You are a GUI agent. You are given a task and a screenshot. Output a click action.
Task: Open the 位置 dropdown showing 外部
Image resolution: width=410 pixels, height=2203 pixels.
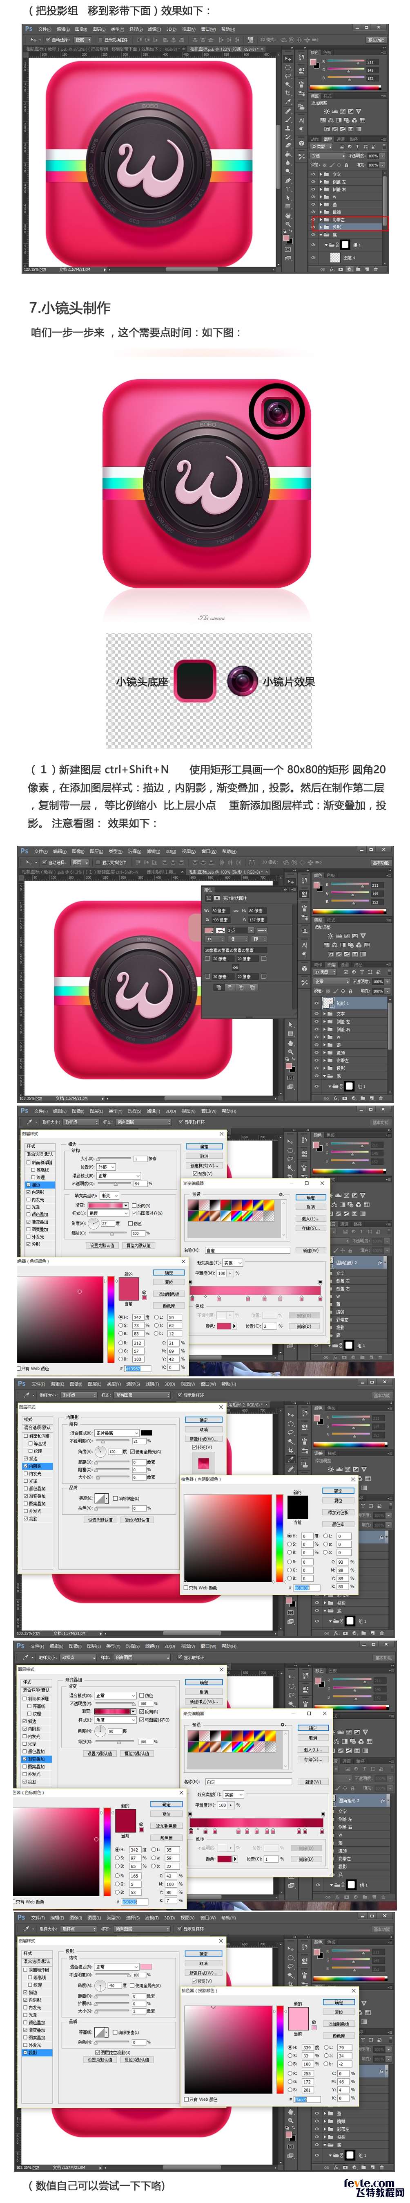click(106, 1167)
